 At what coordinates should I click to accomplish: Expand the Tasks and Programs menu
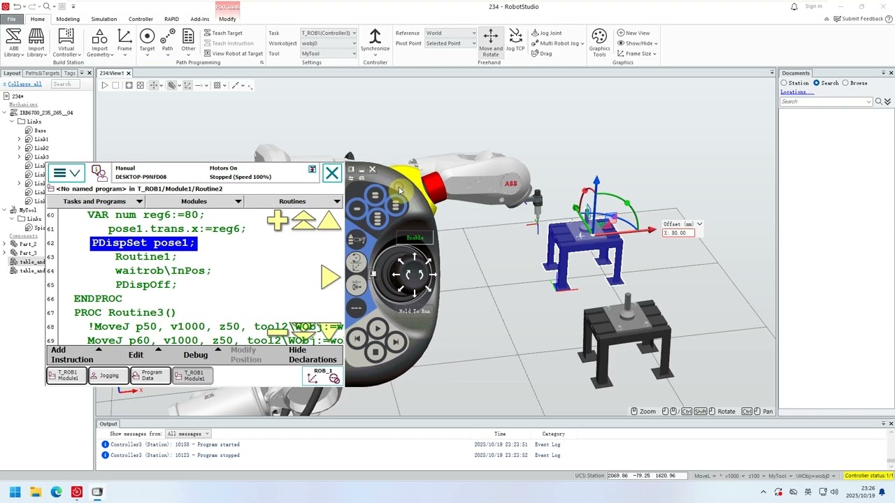tap(94, 201)
